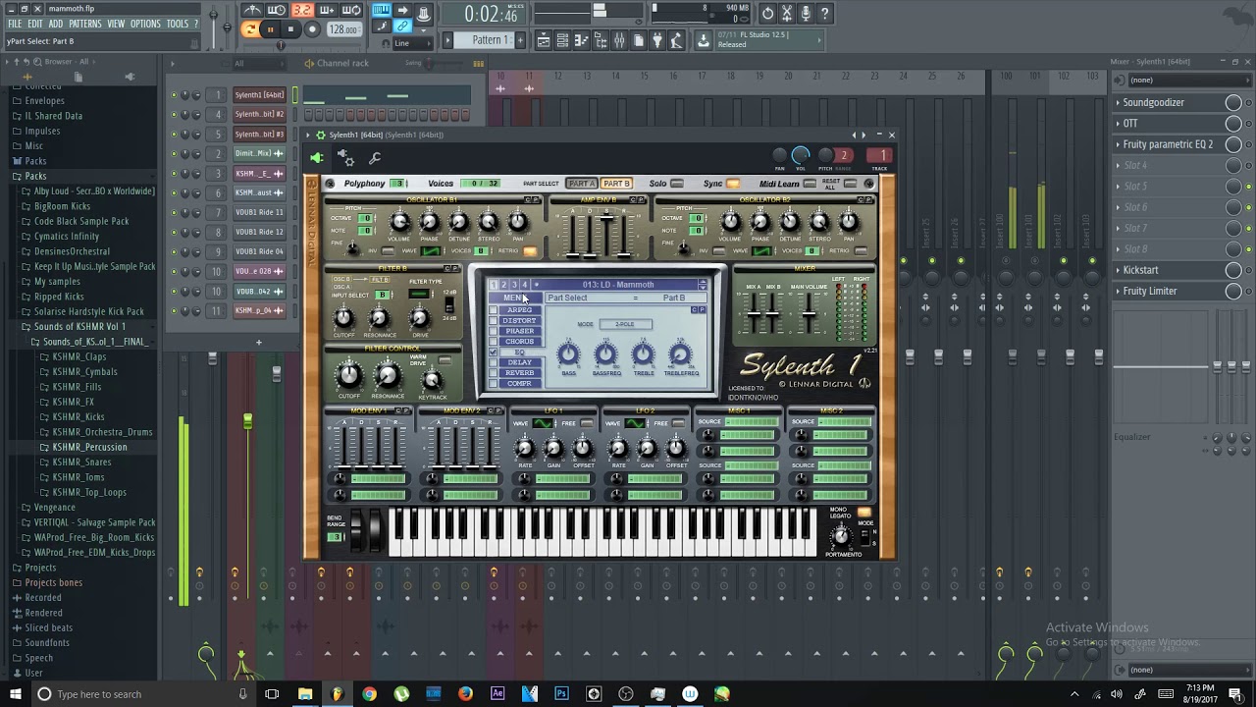The image size is (1256, 707).
Task: Uncheck the EQ effect checkbox
Action: tap(494, 353)
